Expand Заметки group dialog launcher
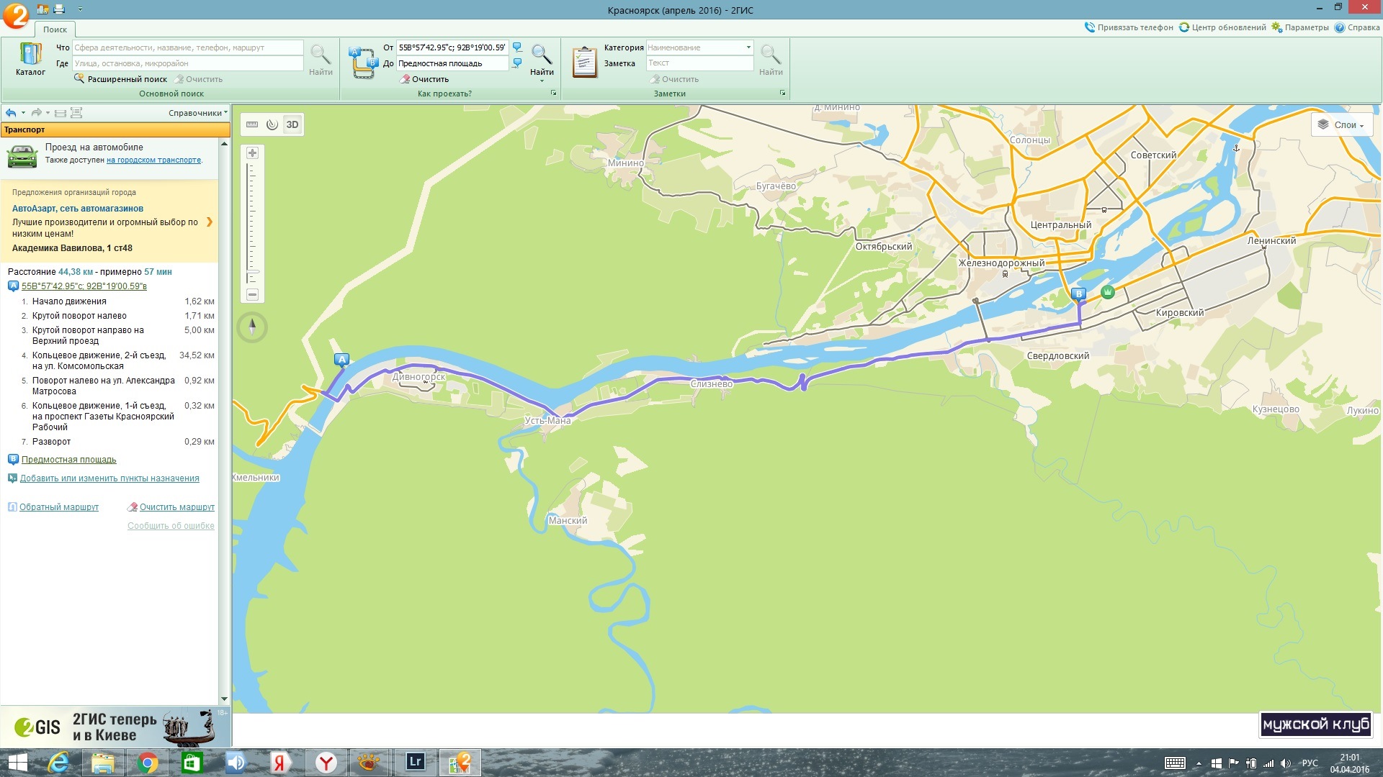 pyautogui.click(x=782, y=94)
